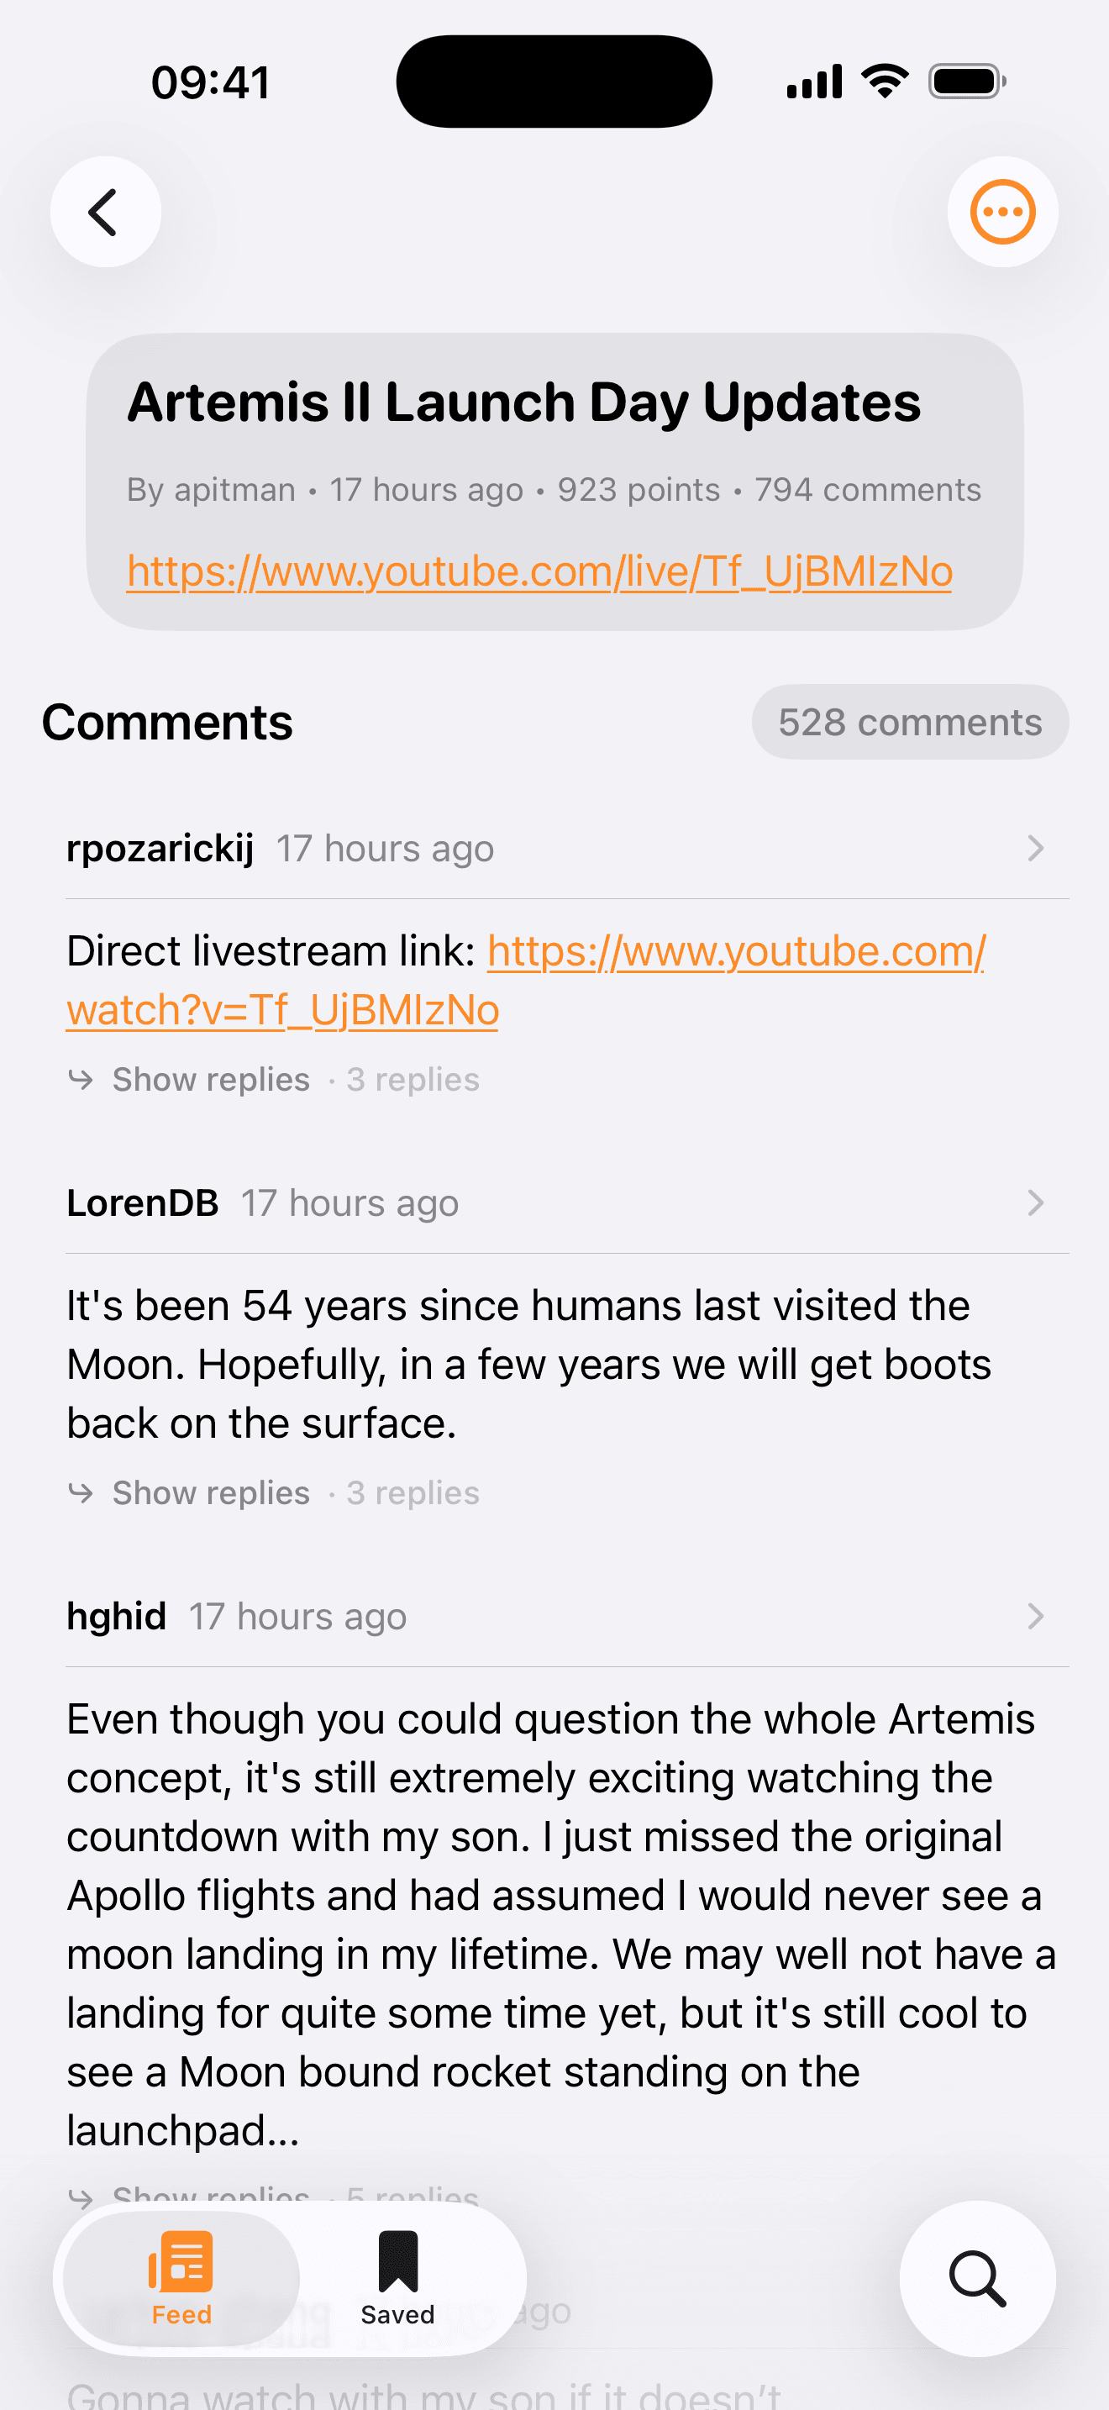Check the battery icon in status bar
This screenshot has height=2410, width=1109.
pos(966,82)
